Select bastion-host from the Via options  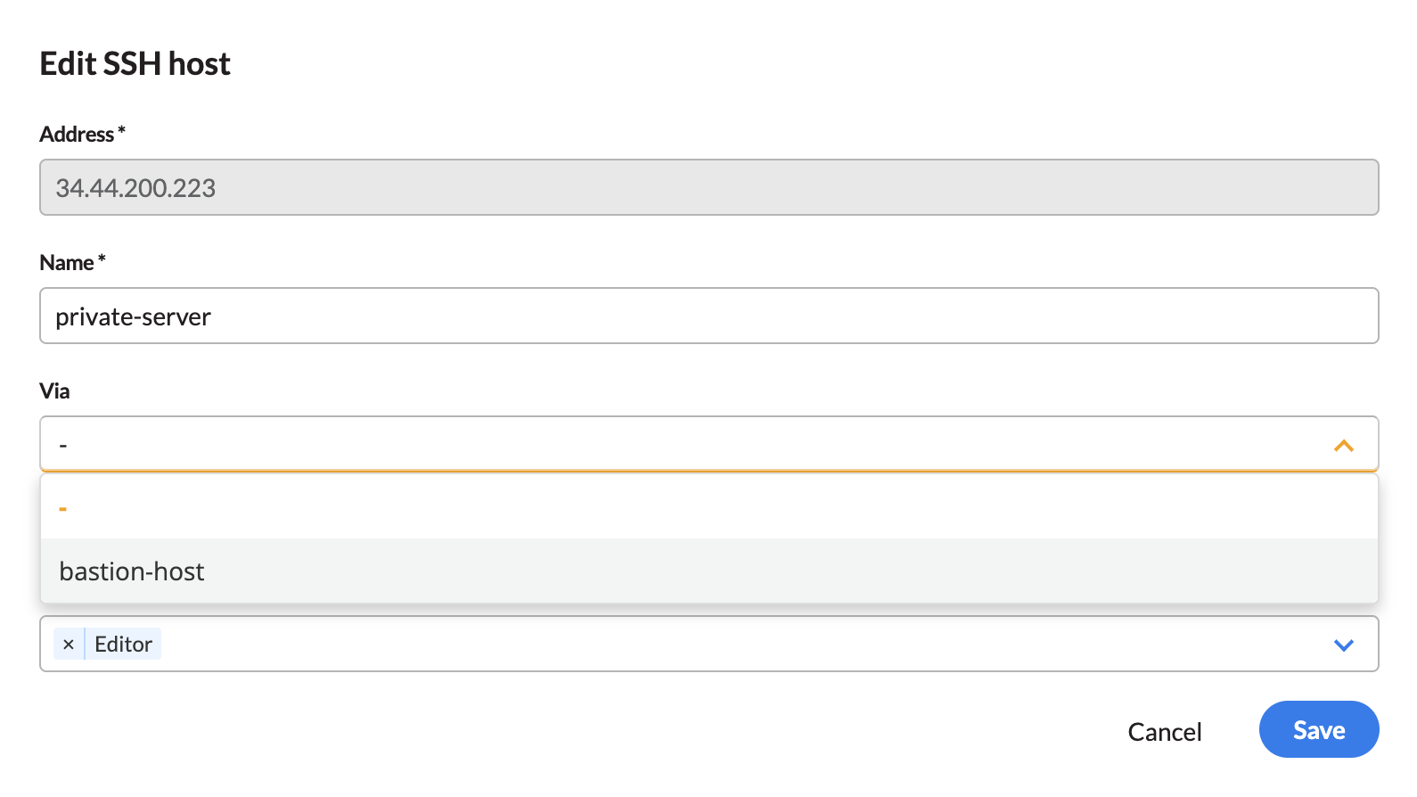click(x=132, y=571)
